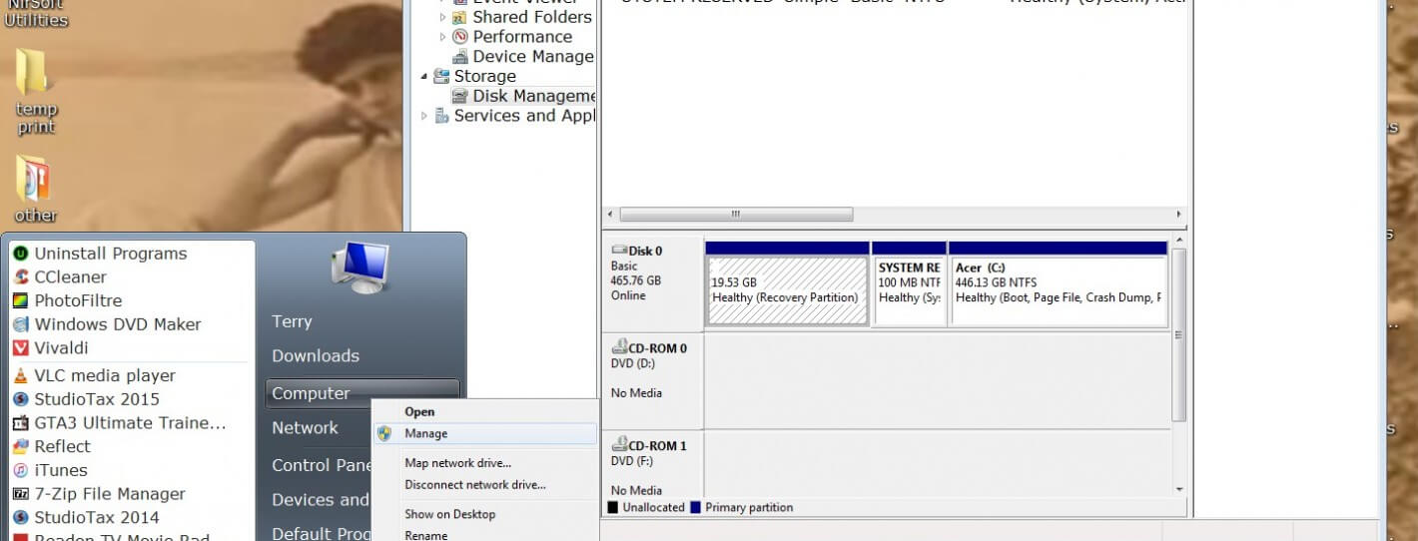Screen dimensions: 1418x541
Task: Click the volume list horizontal scrollbar thumb
Action: (x=736, y=215)
